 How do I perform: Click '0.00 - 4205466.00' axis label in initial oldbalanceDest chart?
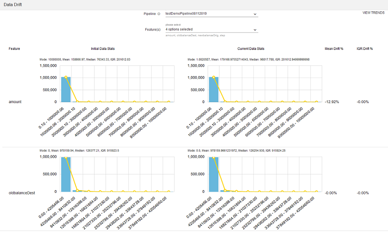(x=51, y=207)
